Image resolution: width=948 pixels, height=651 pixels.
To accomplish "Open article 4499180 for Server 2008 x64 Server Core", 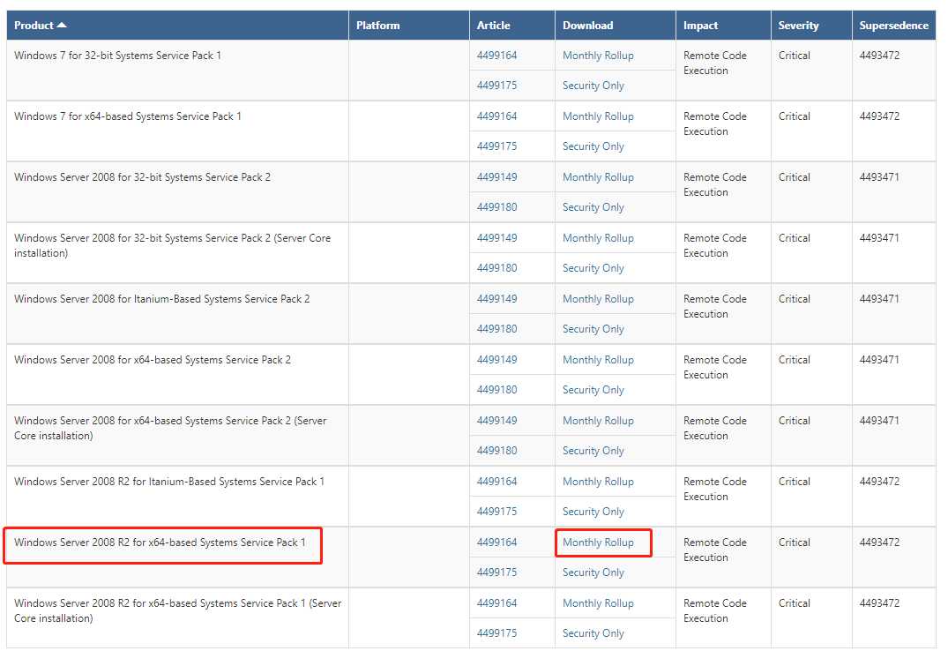I will click(x=497, y=451).
